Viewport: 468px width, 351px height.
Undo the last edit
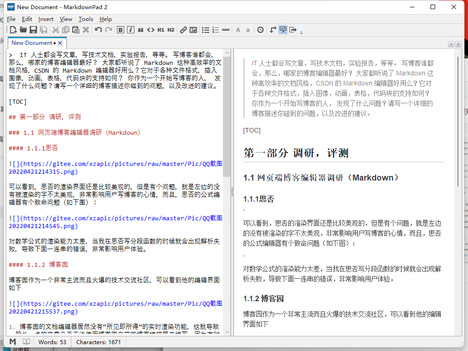pyautogui.click(x=99, y=30)
